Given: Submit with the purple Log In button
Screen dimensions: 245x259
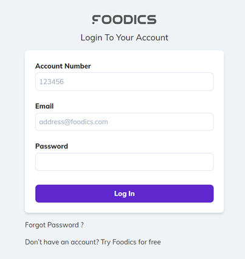Looking at the screenshot, I should (125, 193).
